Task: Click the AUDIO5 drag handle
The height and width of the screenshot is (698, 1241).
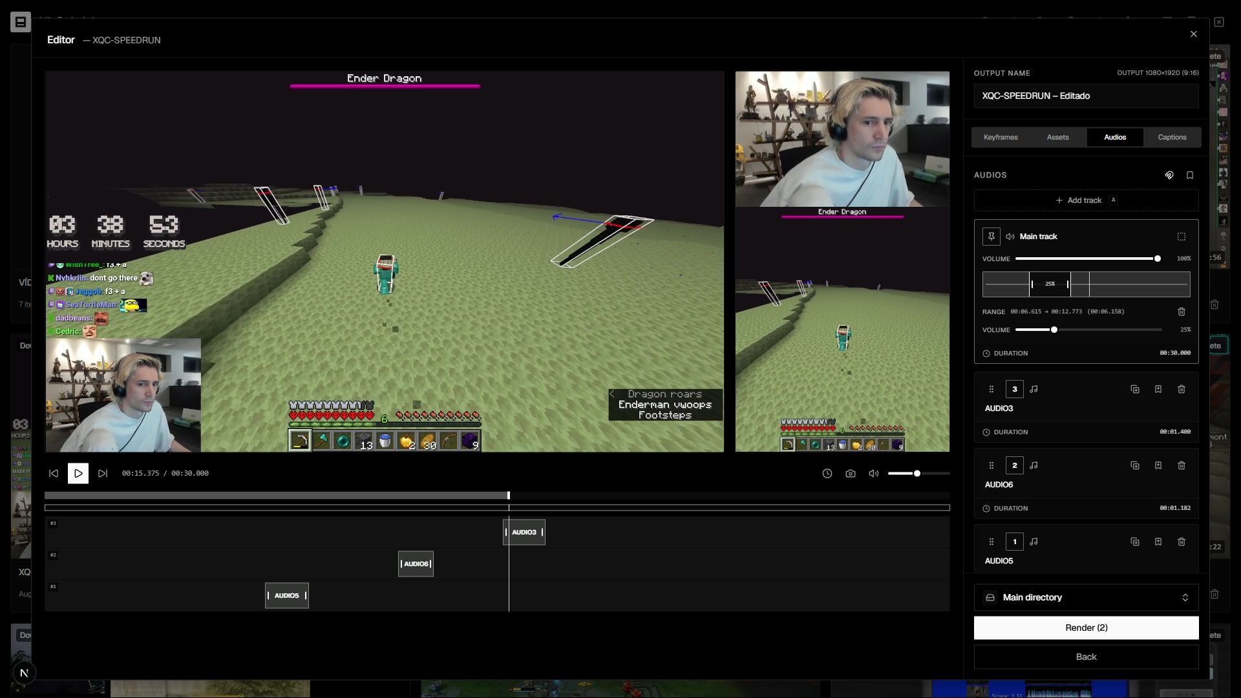Action: coord(992,542)
